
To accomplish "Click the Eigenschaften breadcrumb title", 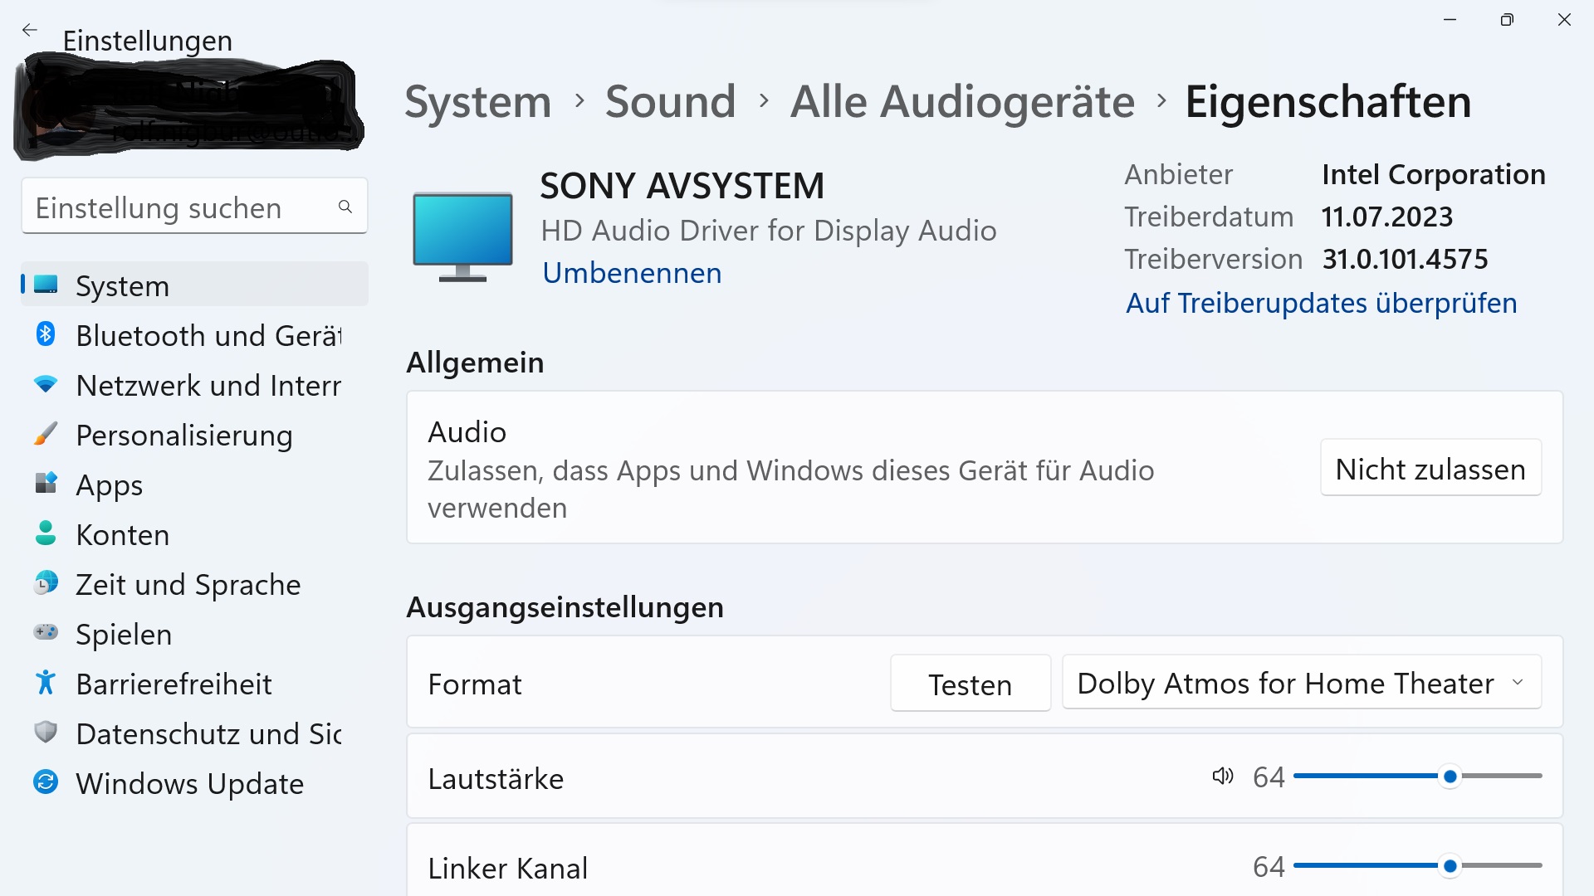I will pyautogui.click(x=1328, y=102).
